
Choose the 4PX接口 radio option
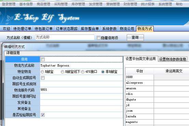(83, 72)
